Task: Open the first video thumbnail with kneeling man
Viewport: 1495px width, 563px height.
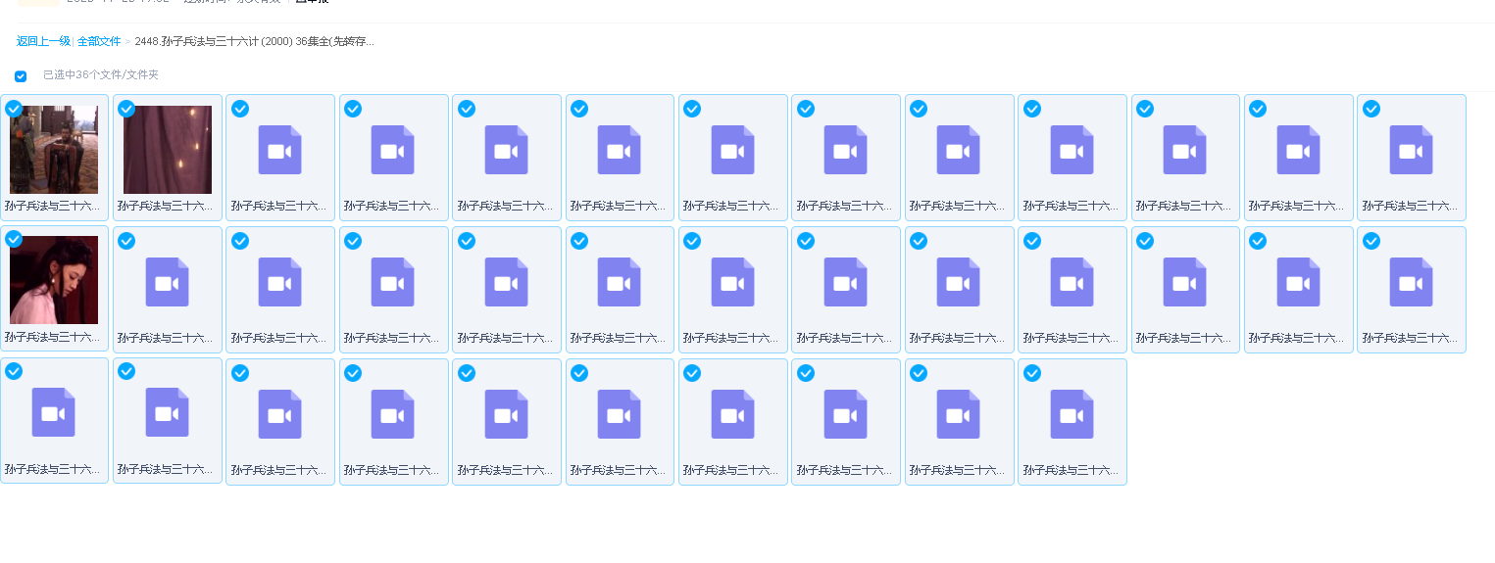Action: pos(54,150)
